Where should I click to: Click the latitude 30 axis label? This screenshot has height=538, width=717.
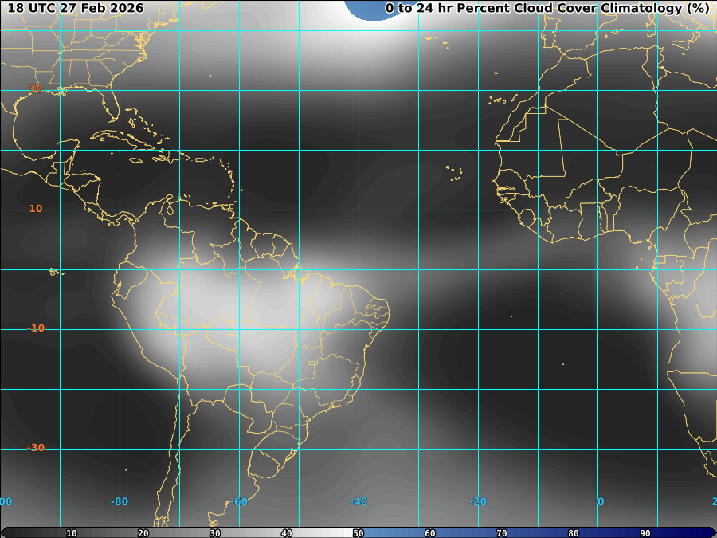pyautogui.click(x=36, y=89)
